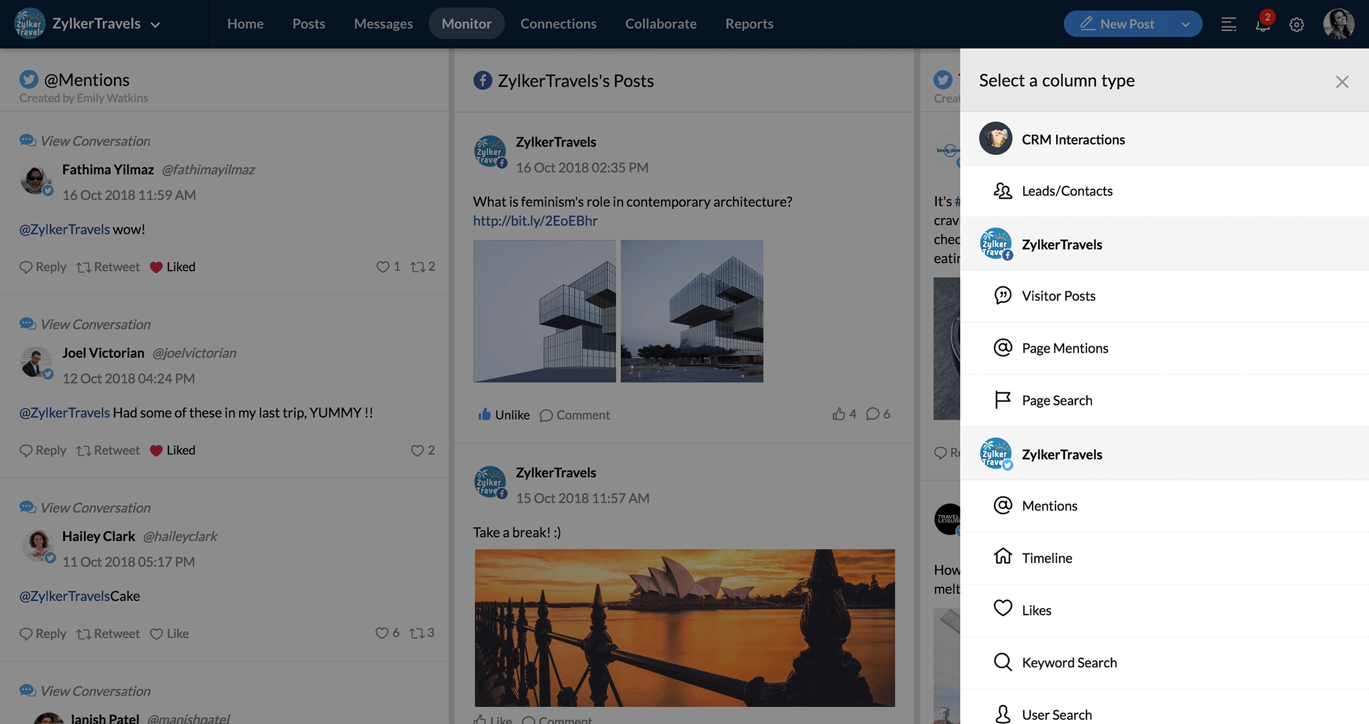Viewport: 1369px width, 724px height.
Task: Click the Facebook ZylkerTravels section header
Action: click(1164, 244)
